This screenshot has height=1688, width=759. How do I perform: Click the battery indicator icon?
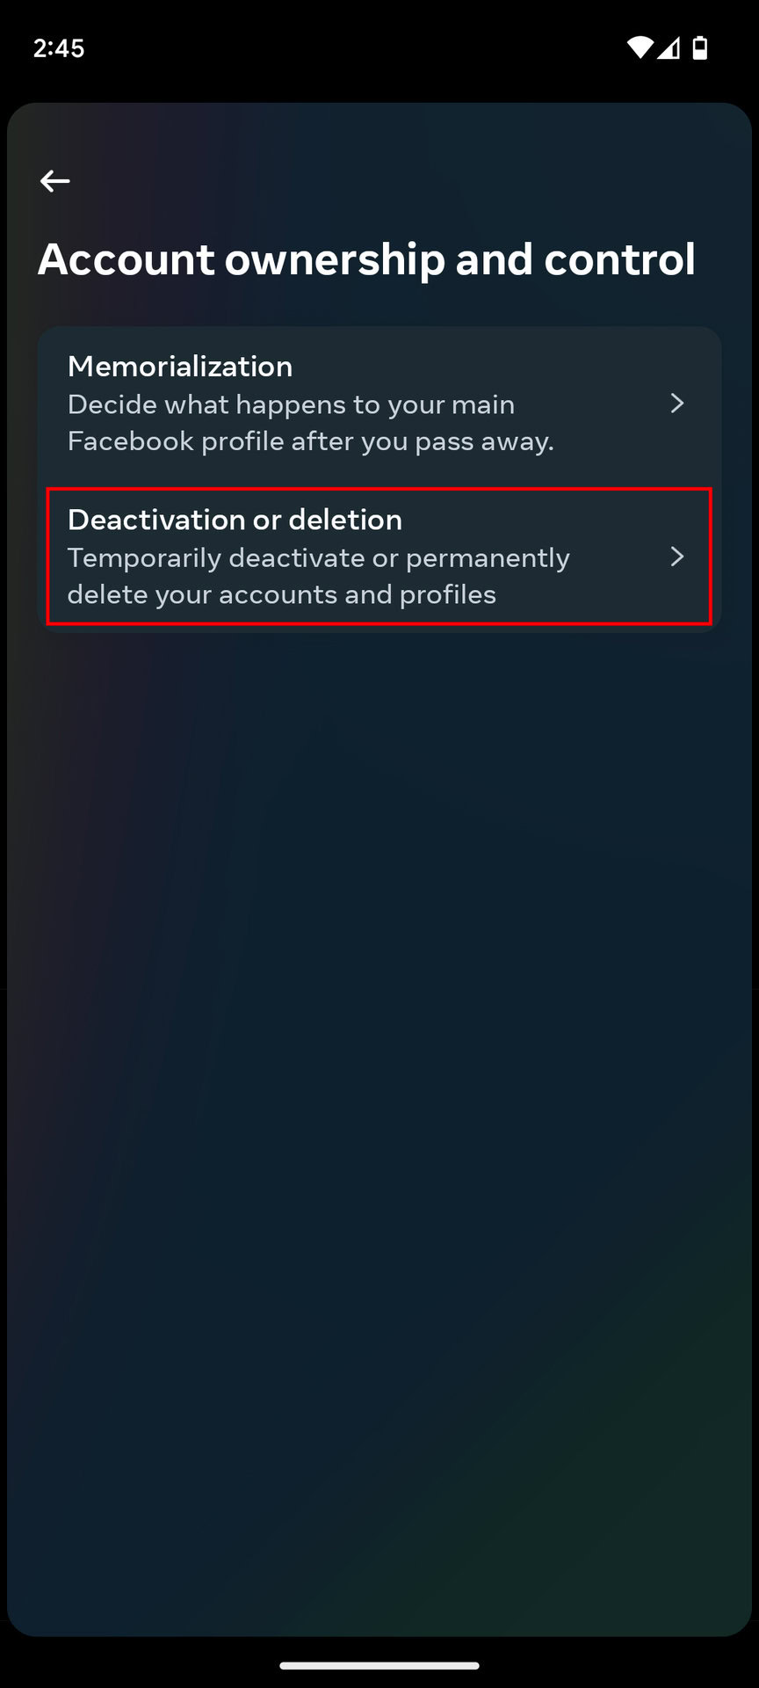coord(700,47)
